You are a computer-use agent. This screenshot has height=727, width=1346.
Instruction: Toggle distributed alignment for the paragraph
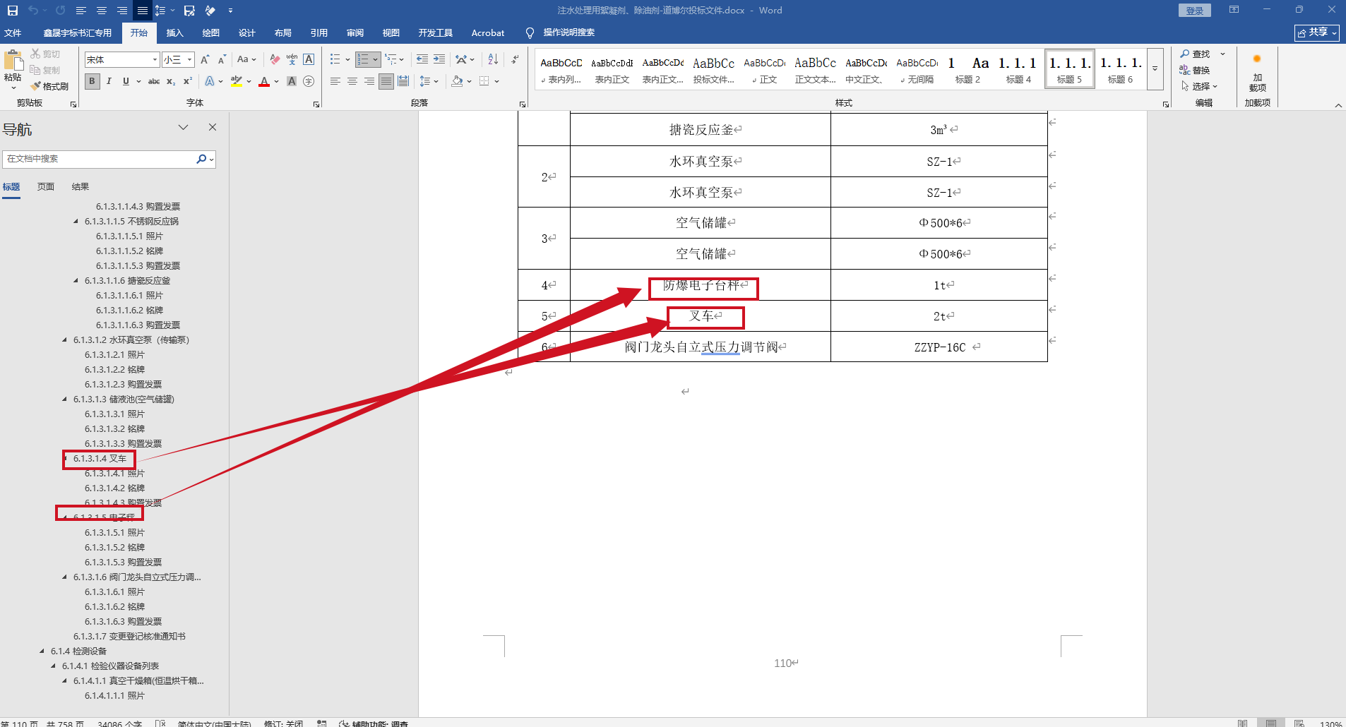point(403,81)
